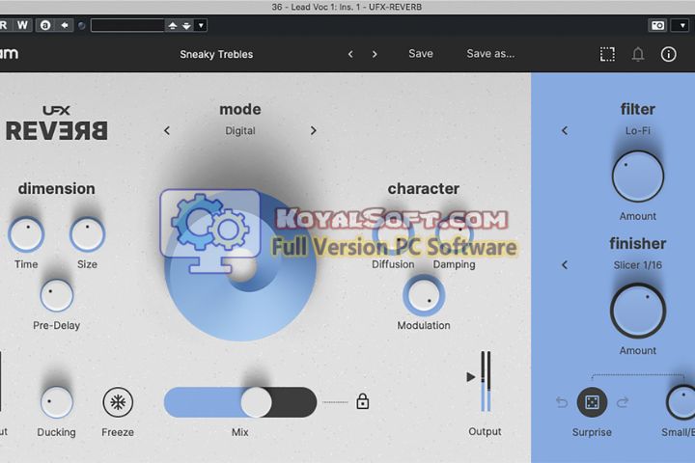
Task: Click the 'character' section heading
Action: point(424,188)
